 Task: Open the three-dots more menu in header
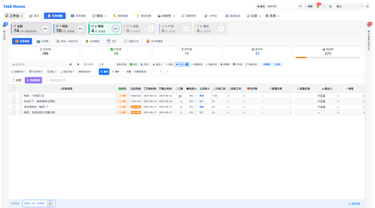click(324, 6)
